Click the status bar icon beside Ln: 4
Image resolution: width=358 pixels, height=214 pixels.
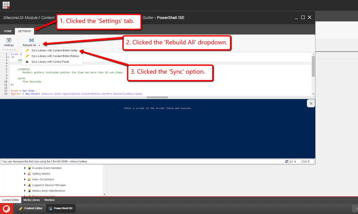tap(286, 162)
